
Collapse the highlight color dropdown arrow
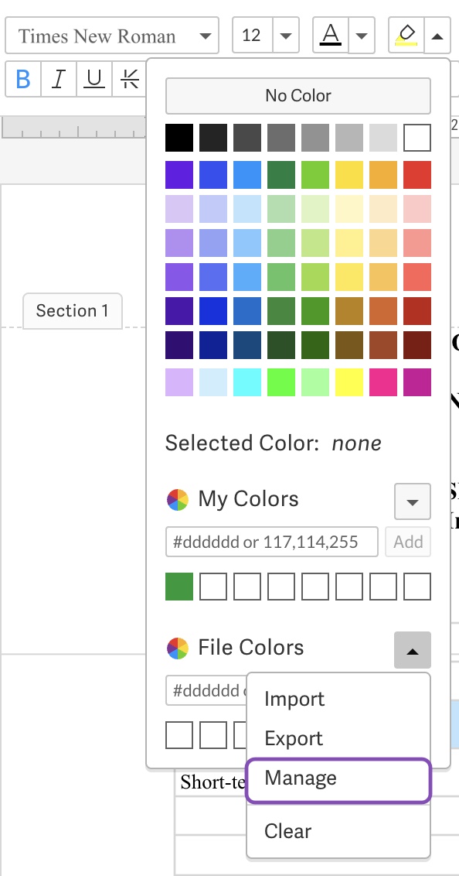[437, 35]
